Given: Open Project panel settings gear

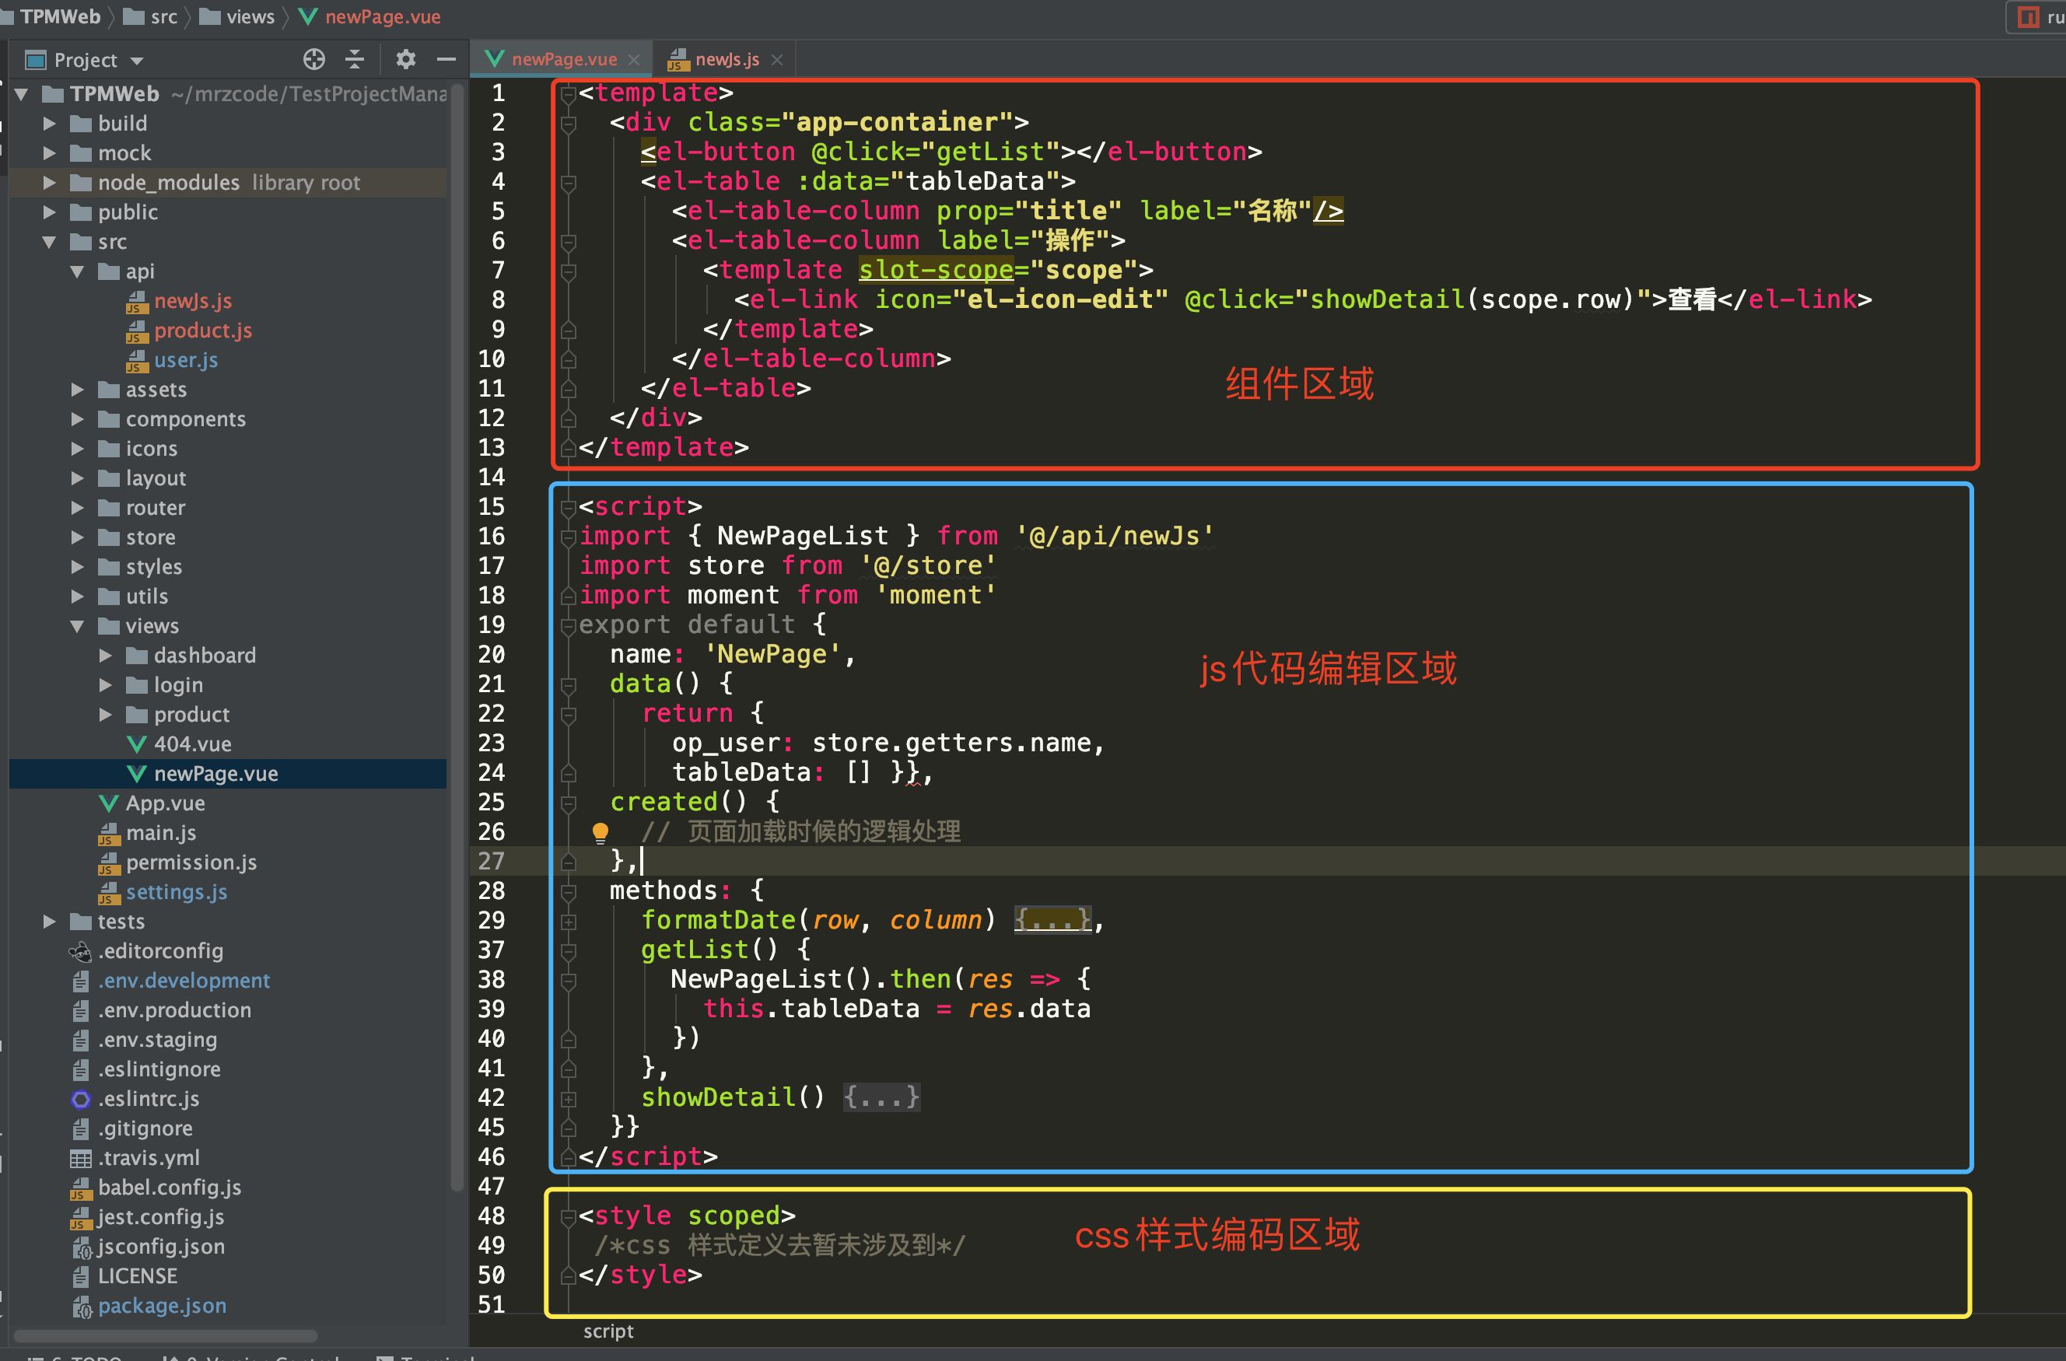Looking at the screenshot, I should pyautogui.click(x=405, y=59).
